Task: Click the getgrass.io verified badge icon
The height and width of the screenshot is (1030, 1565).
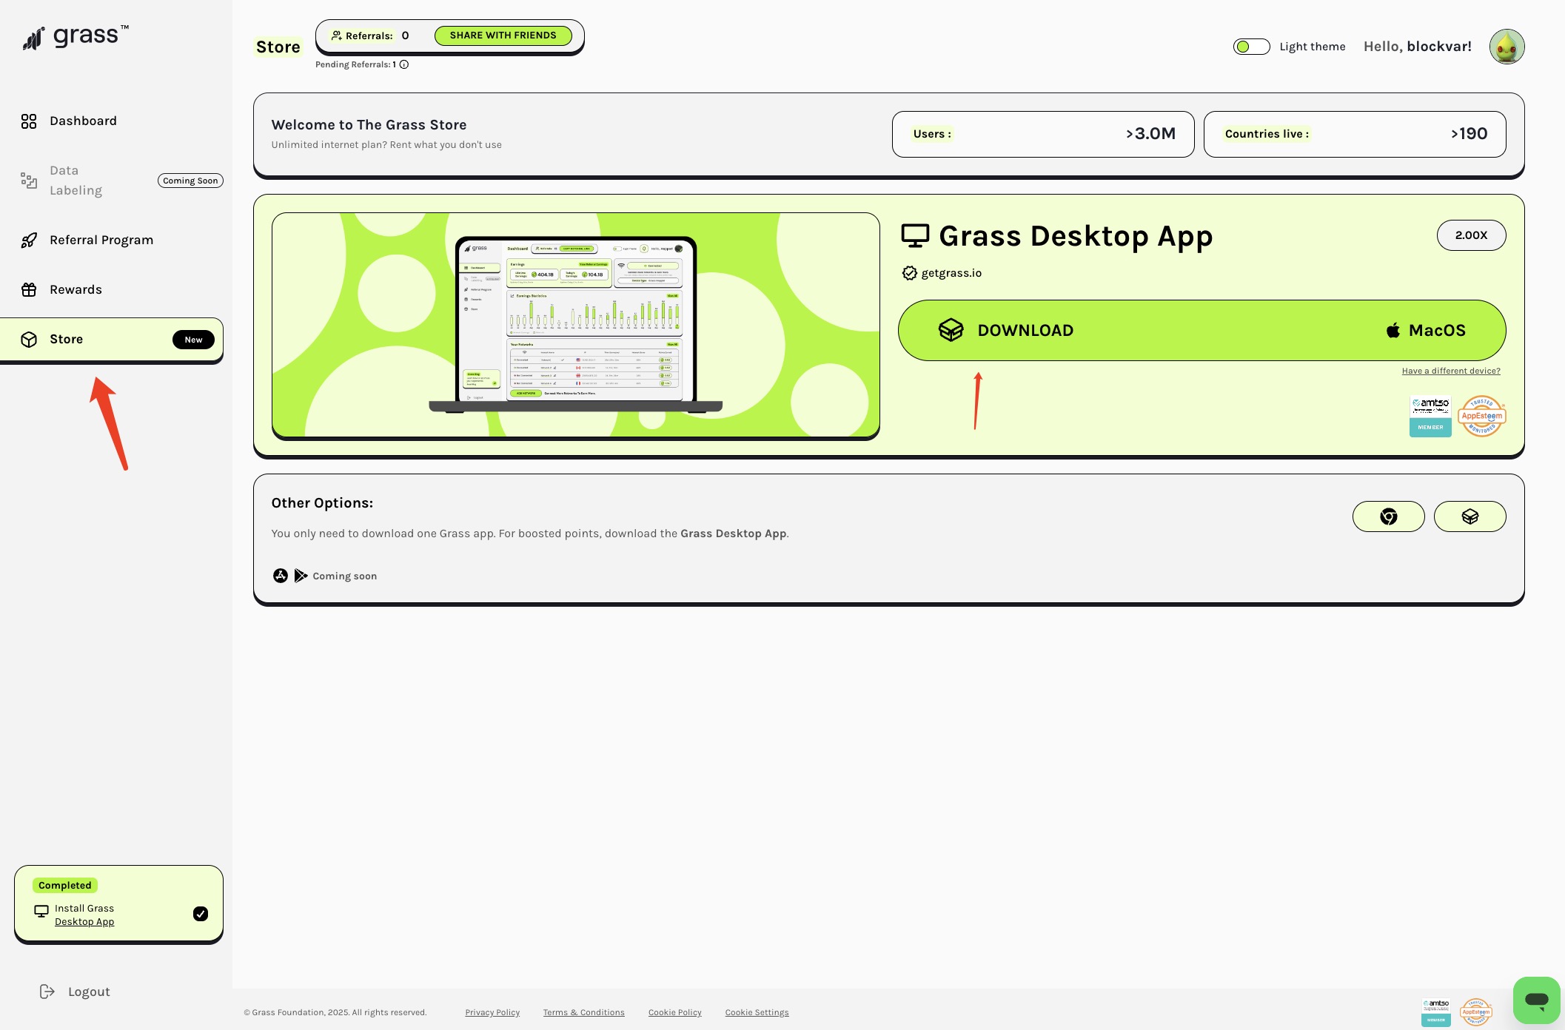Action: pyautogui.click(x=910, y=273)
